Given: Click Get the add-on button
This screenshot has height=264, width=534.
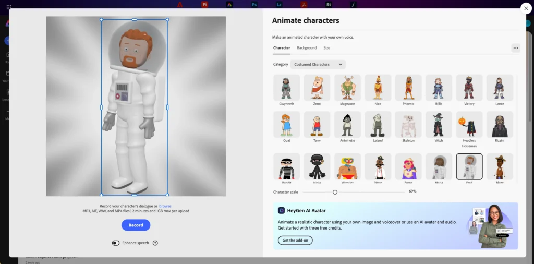Looking at the screenshot, I should (295, 240).
